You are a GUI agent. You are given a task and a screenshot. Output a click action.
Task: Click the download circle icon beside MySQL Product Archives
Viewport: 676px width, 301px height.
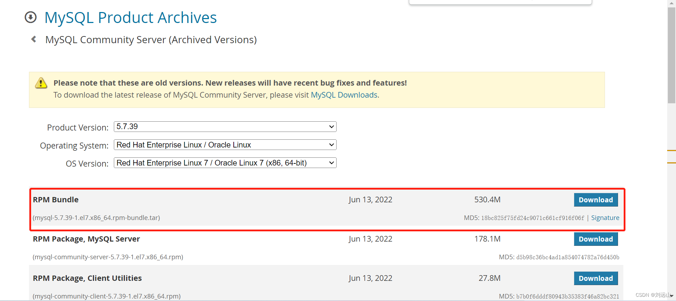(31, 17)
